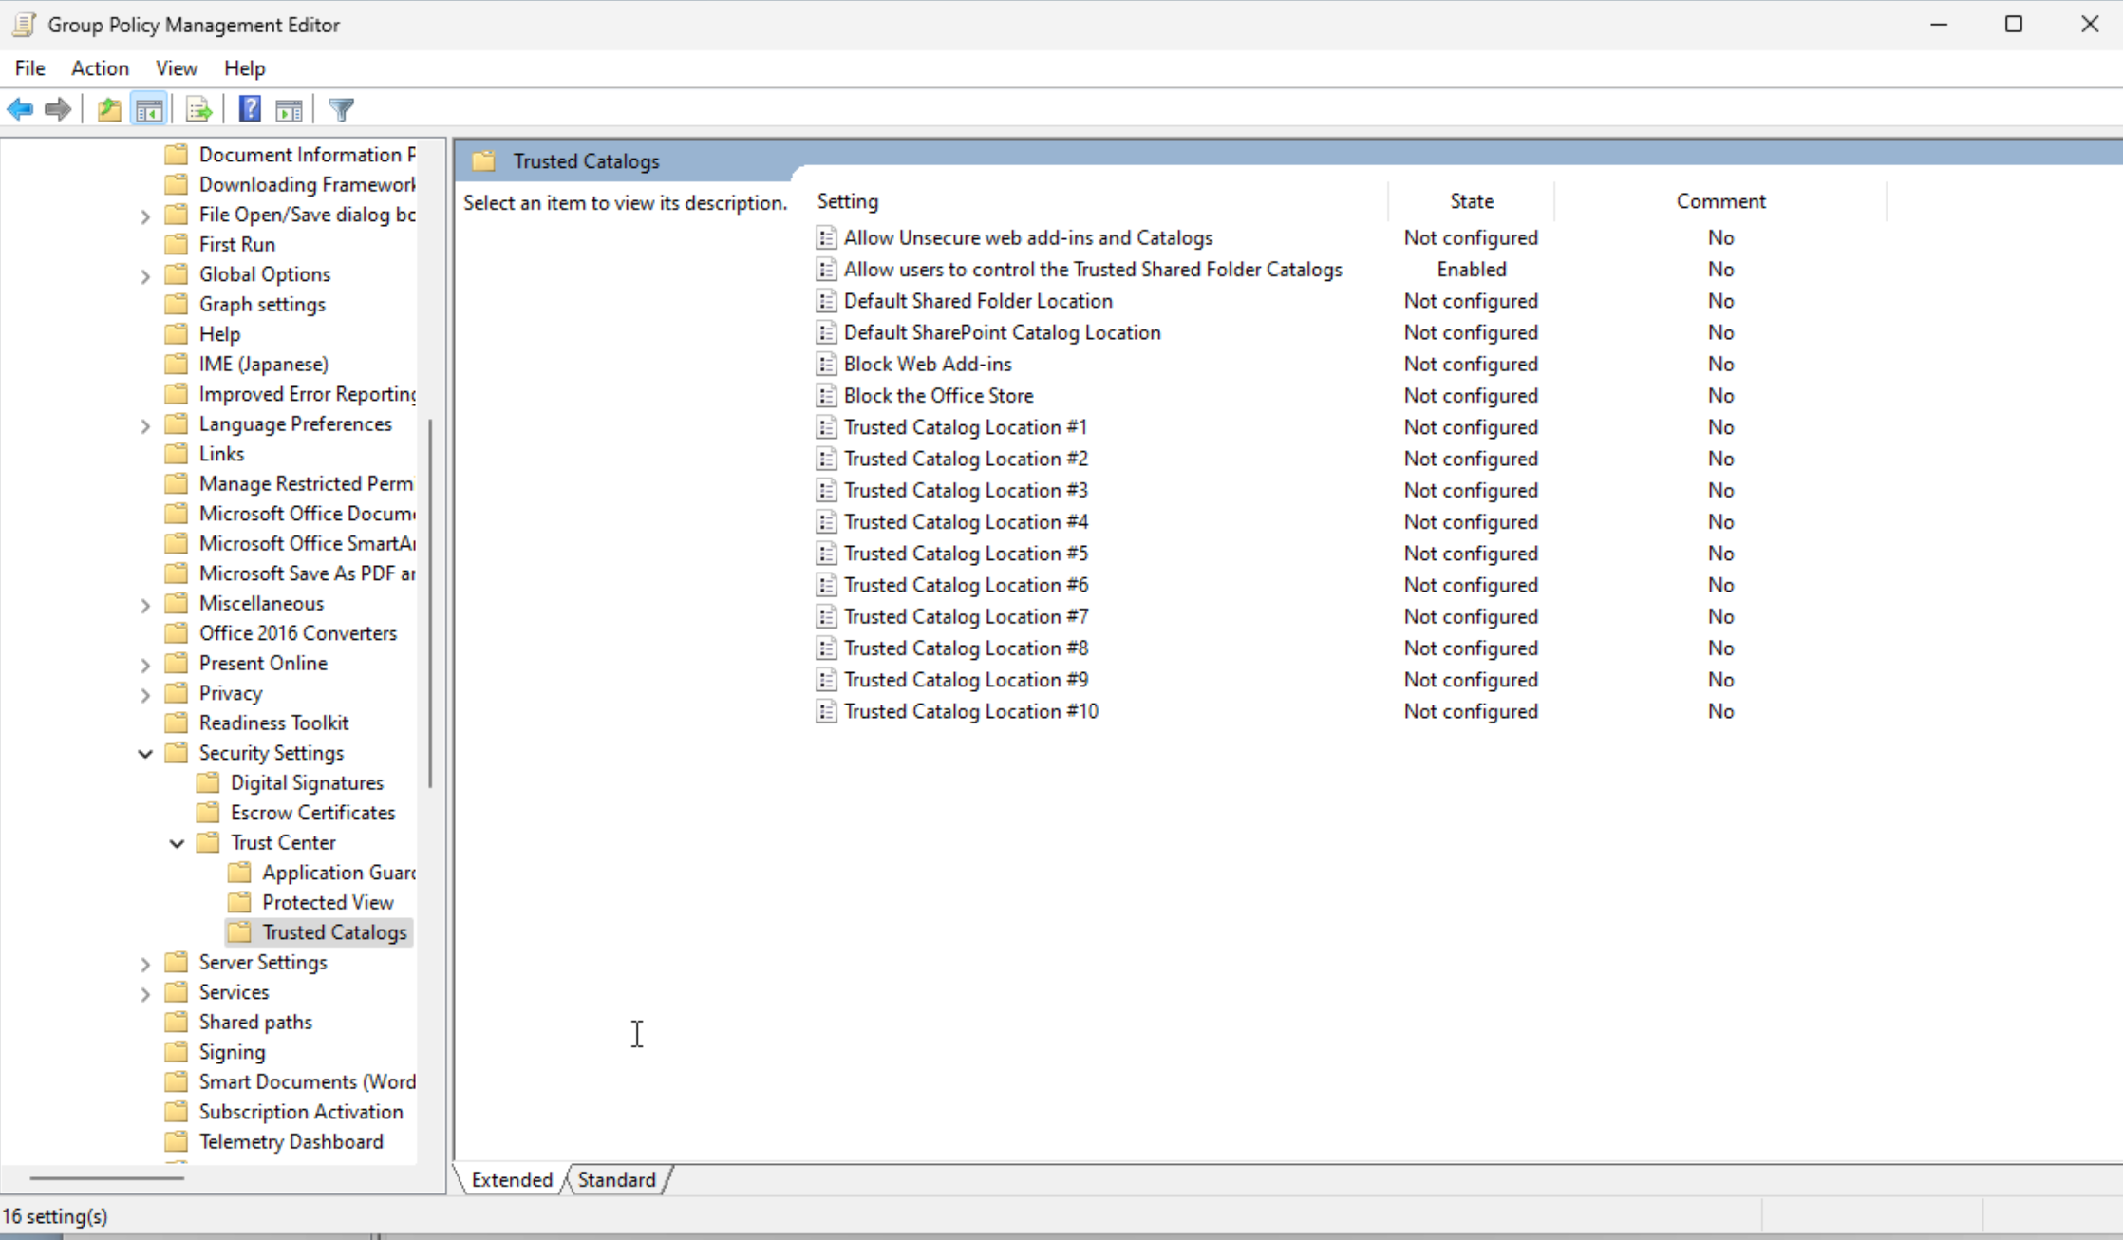Expand the Miscellaneous tree node

tap(145, 606)
